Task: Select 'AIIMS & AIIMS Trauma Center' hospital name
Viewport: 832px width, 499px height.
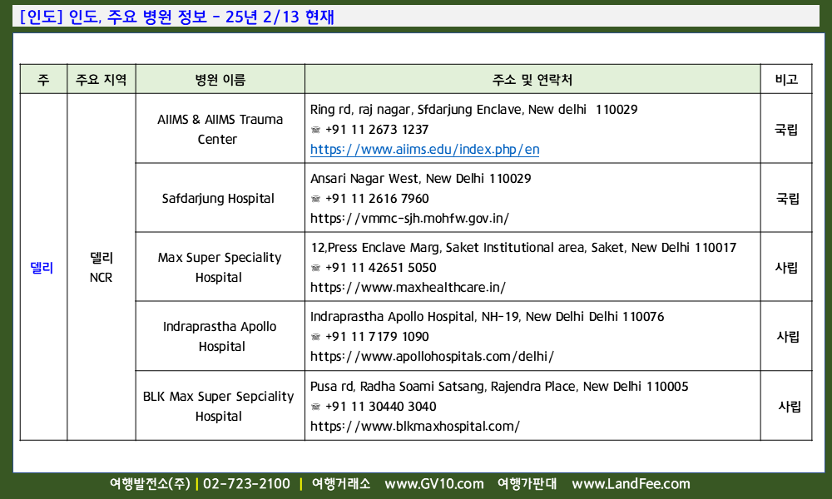Action: click(220, 130)
